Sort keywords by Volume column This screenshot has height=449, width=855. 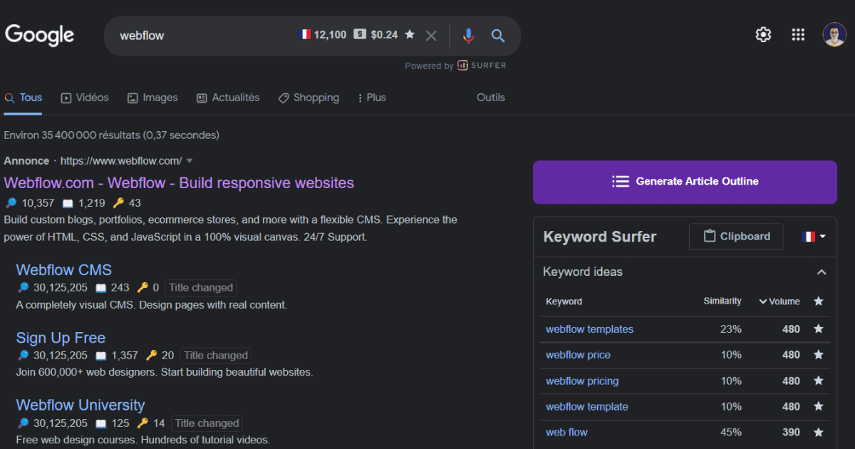779,301
